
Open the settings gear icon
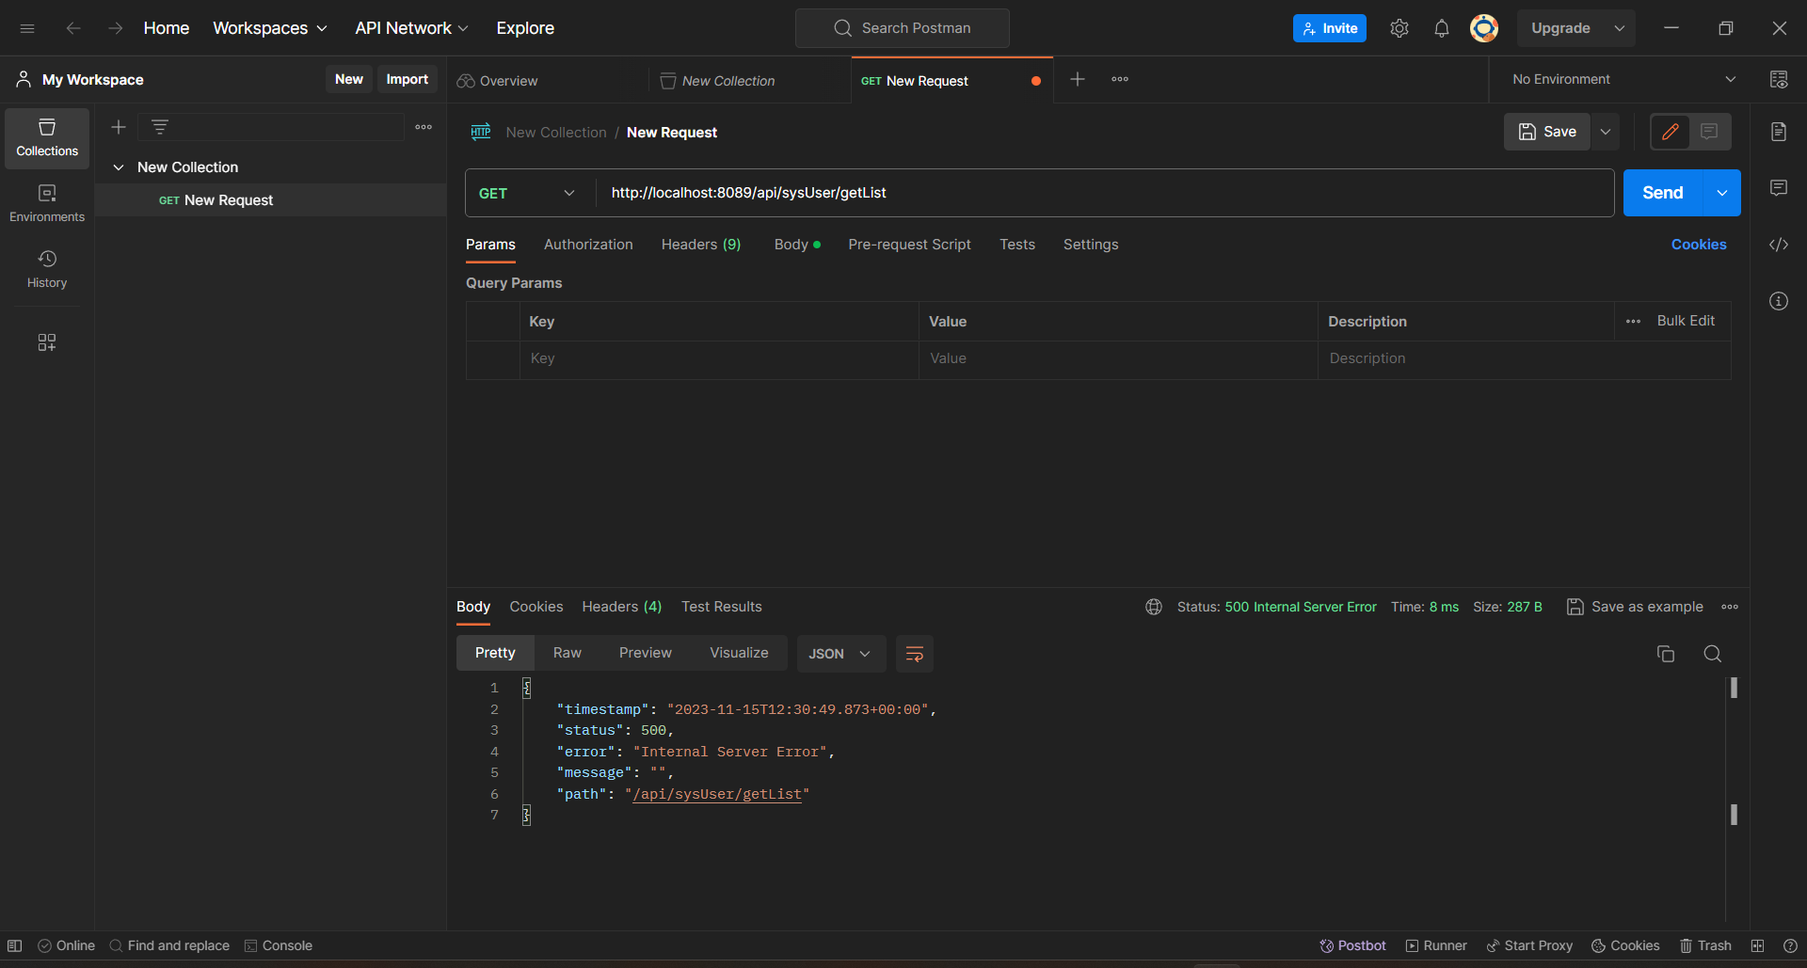(1399, 28)
